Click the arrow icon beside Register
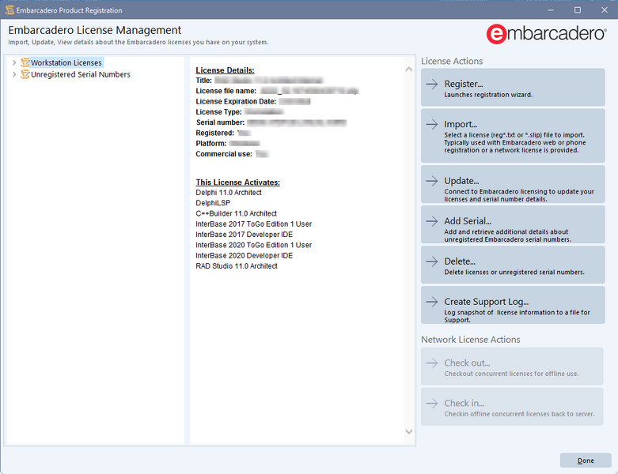The width and height of the screenshot is (618, 474). pyautogui.click(x=432, y=84)
